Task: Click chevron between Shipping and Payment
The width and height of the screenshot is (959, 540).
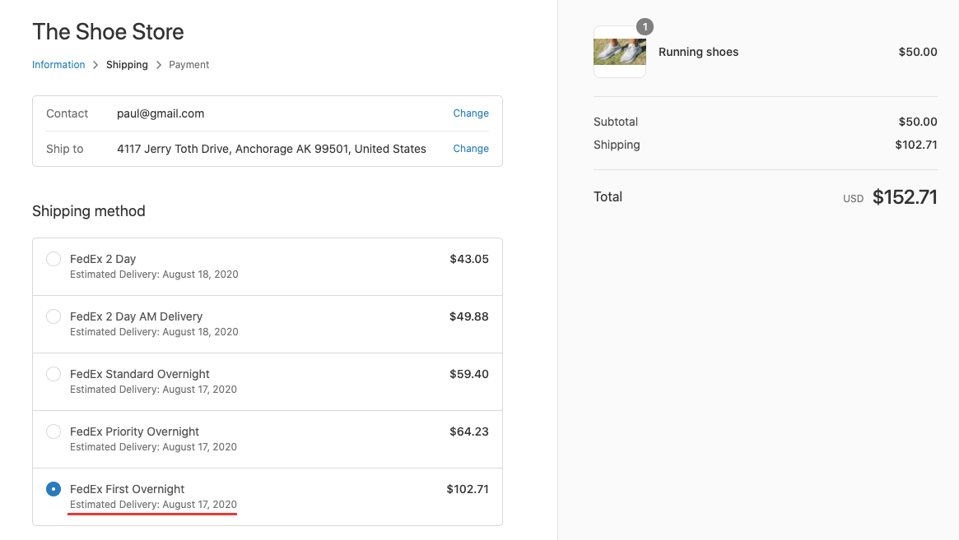Action: (x=158, y=65)
